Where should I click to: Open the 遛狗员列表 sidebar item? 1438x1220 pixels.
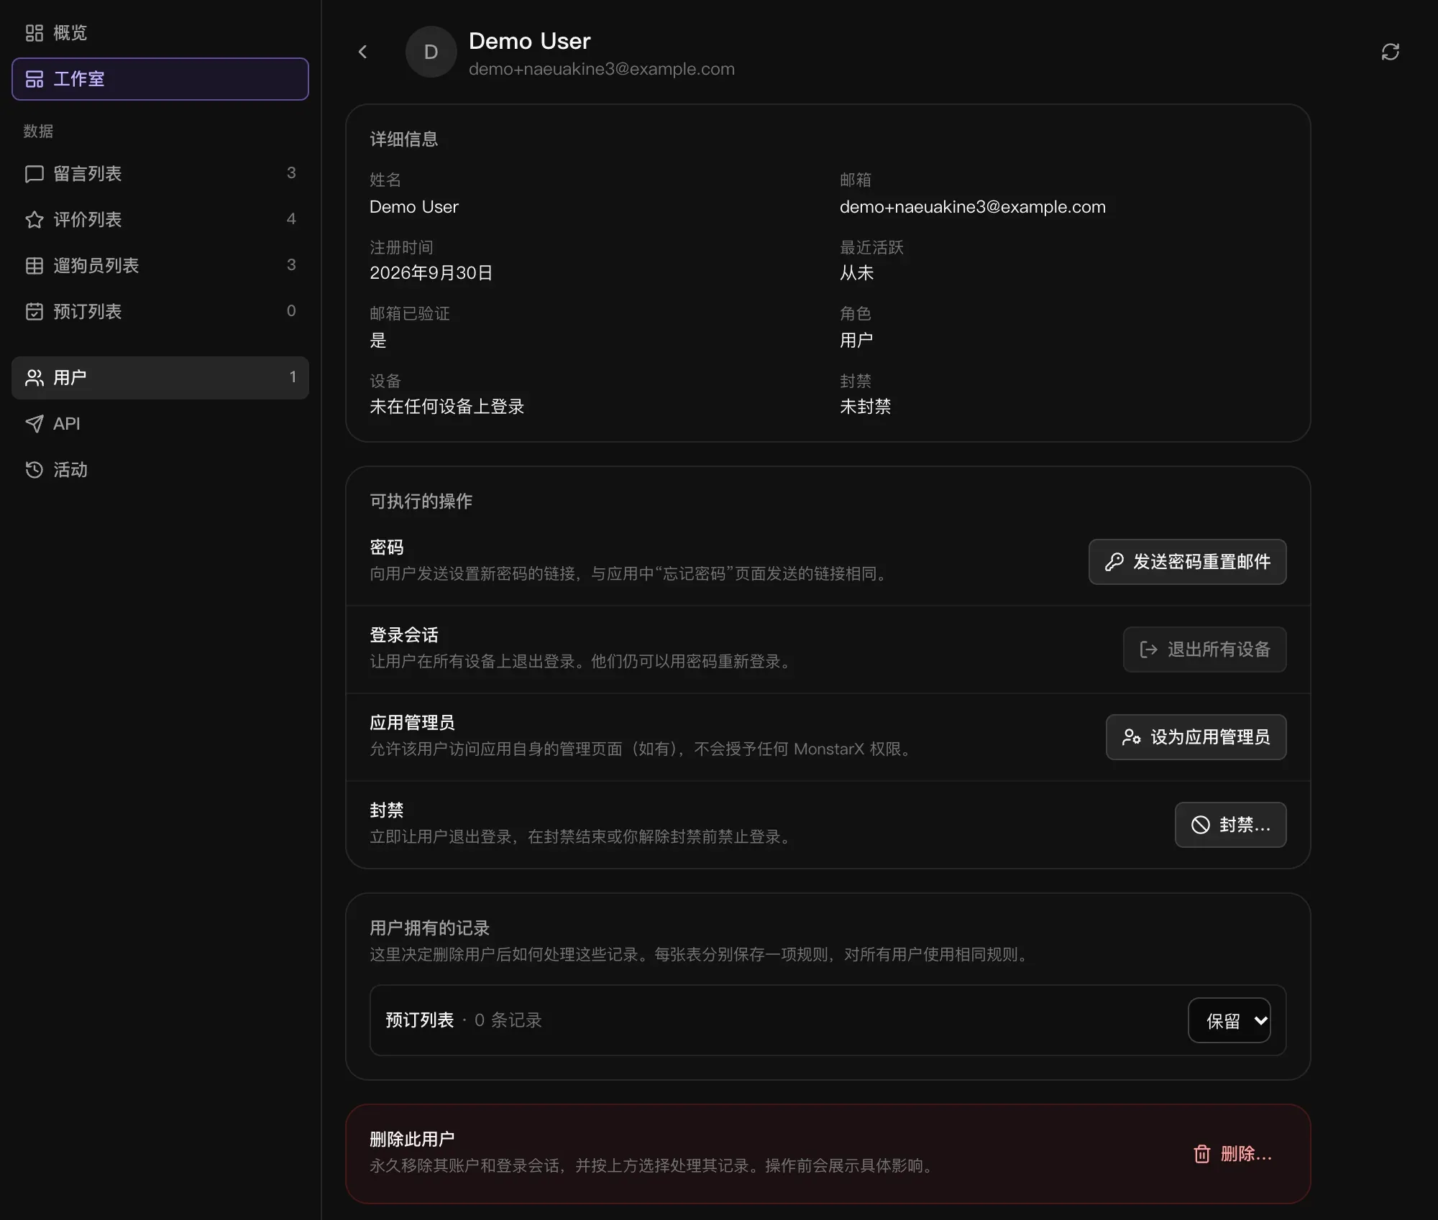(x=160, y=266)
